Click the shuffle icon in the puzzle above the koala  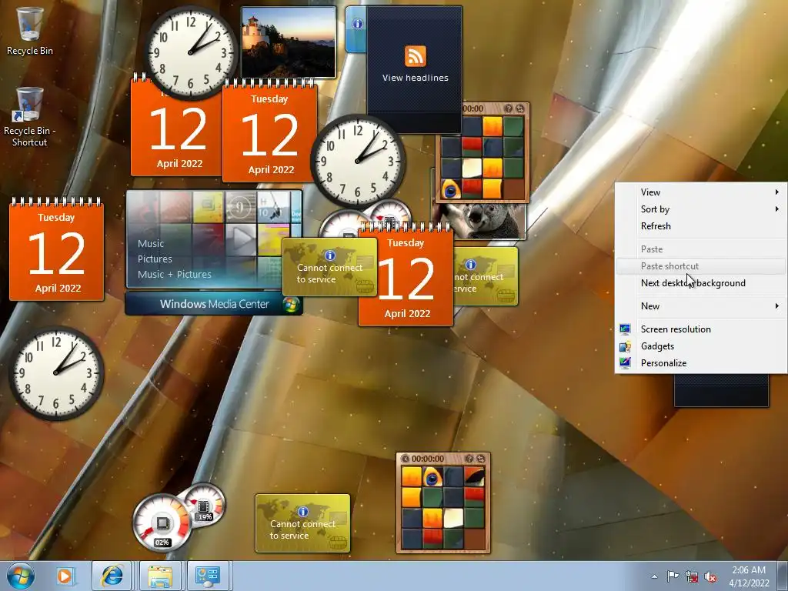519,109
